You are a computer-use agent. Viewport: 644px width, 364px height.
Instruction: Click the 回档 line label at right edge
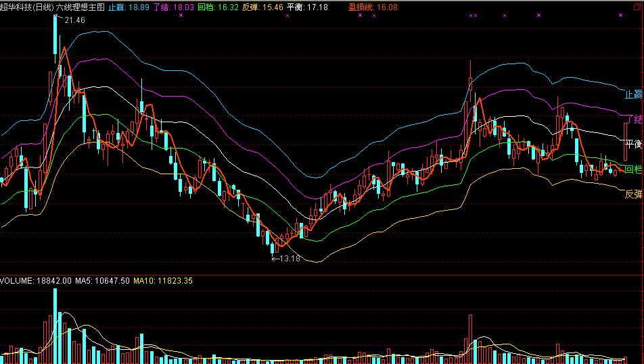(x=633, y=169)
